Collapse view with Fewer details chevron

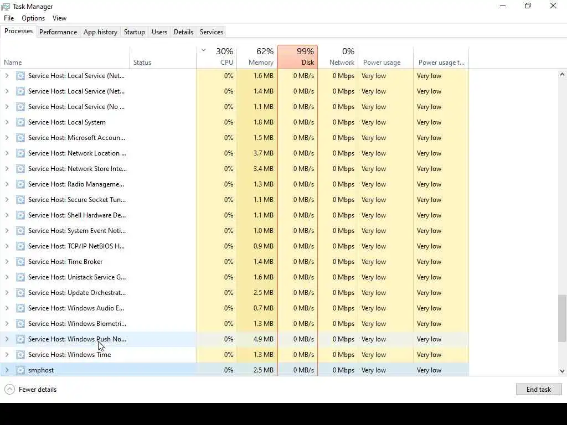10,389
